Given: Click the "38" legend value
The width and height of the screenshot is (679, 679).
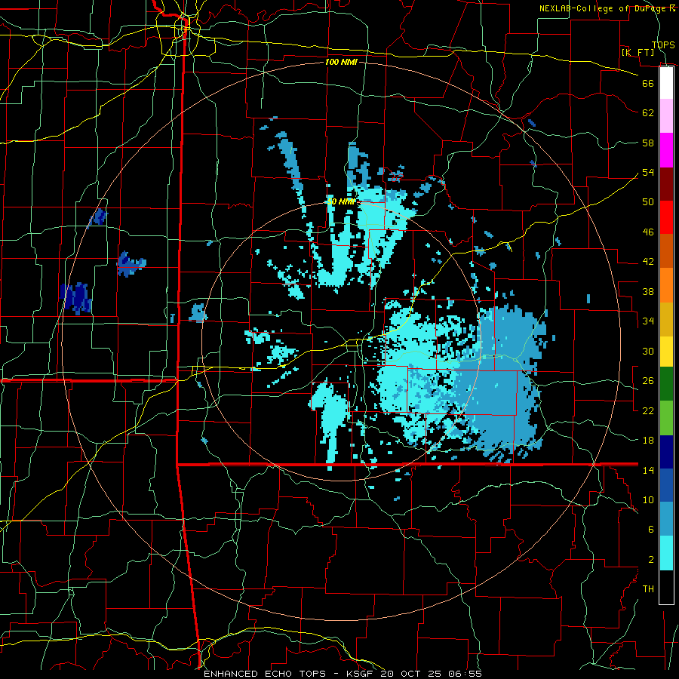Looking at the screenshot, I should click(648, 291).
